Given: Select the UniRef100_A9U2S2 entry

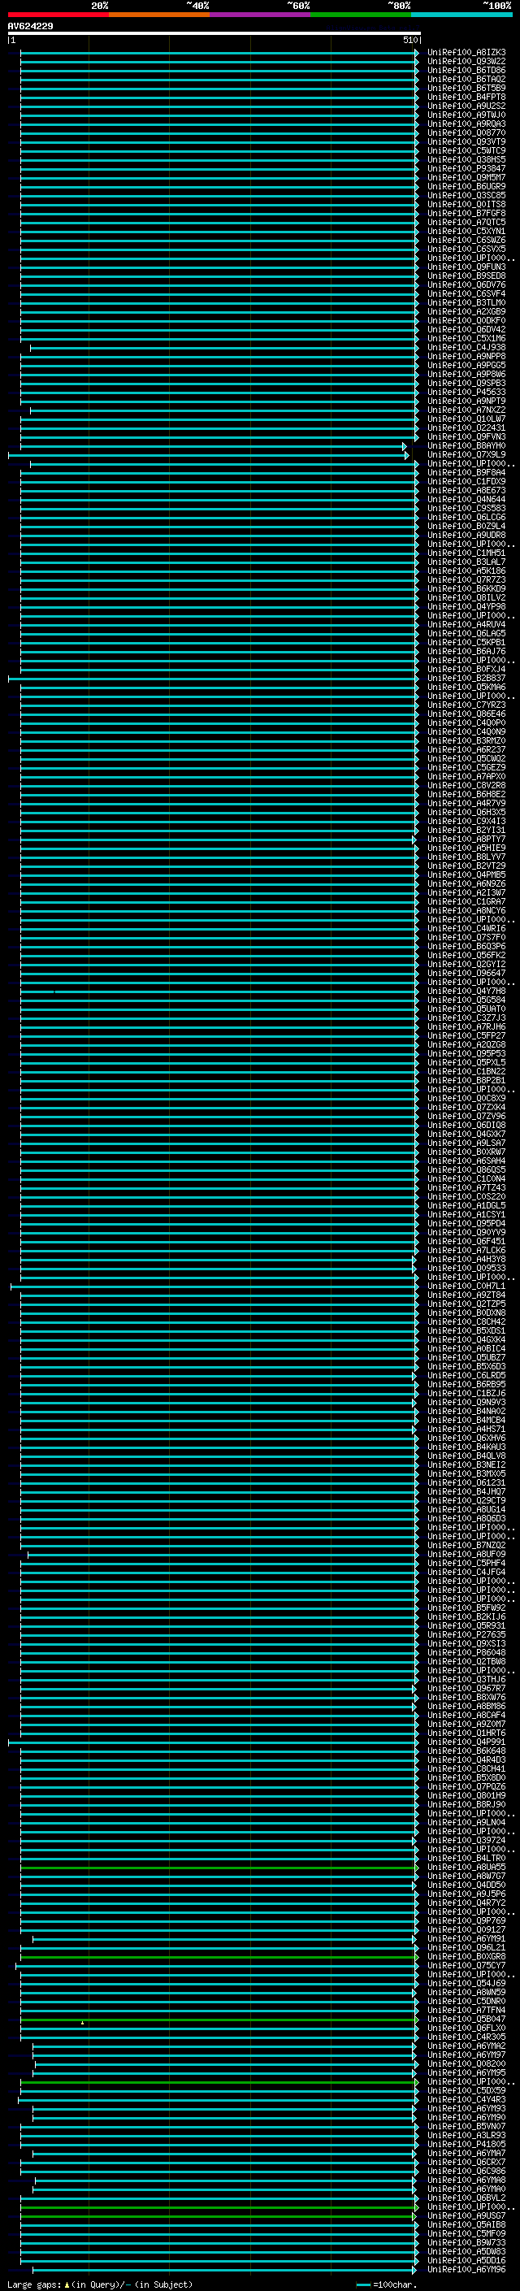Looking at the screenshot, I should (x=466, y=106).
